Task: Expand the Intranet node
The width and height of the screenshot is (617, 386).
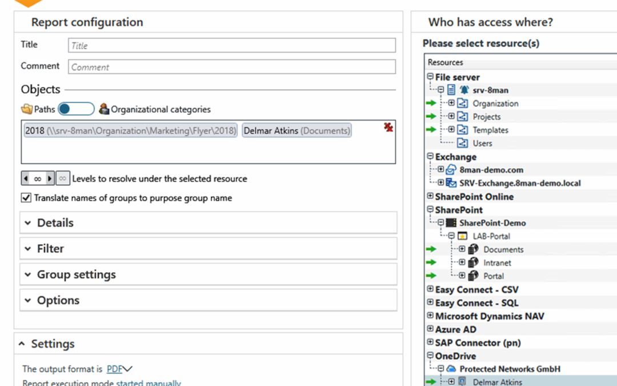Action: [462, 262]
